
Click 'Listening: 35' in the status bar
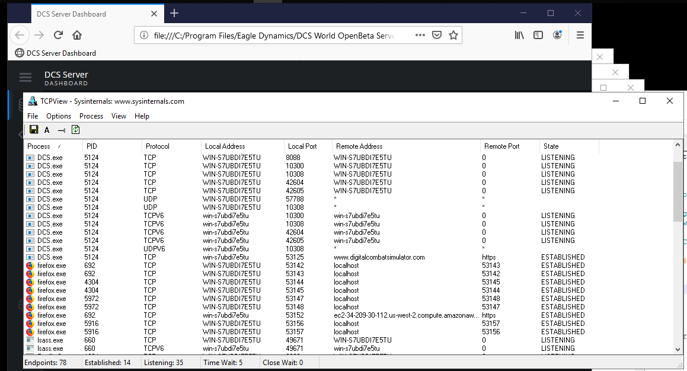tap(164, 363)
